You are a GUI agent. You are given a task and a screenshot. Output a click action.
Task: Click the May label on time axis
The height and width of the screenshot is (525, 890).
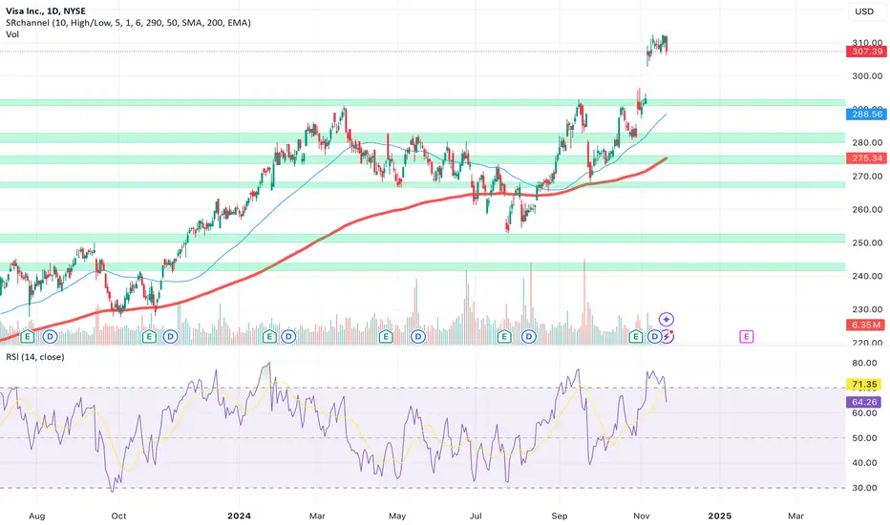click(397, 515)
